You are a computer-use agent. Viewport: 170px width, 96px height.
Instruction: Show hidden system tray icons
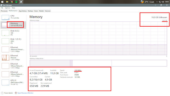point(157,2)
